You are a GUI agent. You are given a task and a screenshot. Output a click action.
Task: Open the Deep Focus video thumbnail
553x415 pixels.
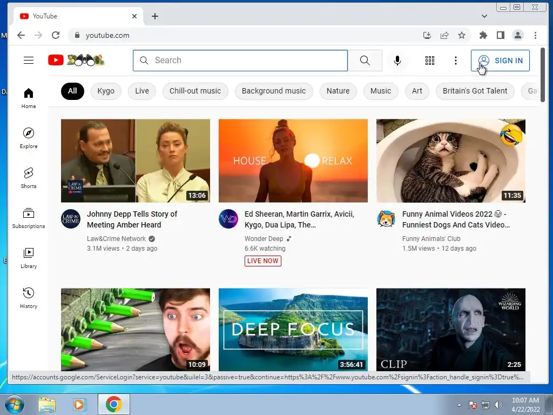293,330
